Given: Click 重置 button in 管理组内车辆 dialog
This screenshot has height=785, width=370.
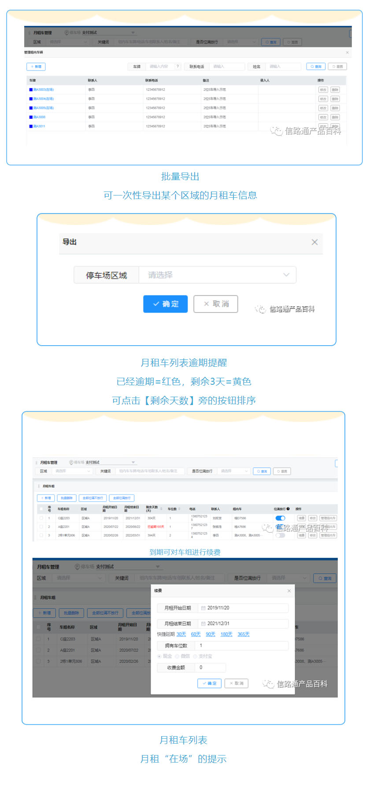Looking at the screenshot, I should click(x=337, y=66).
